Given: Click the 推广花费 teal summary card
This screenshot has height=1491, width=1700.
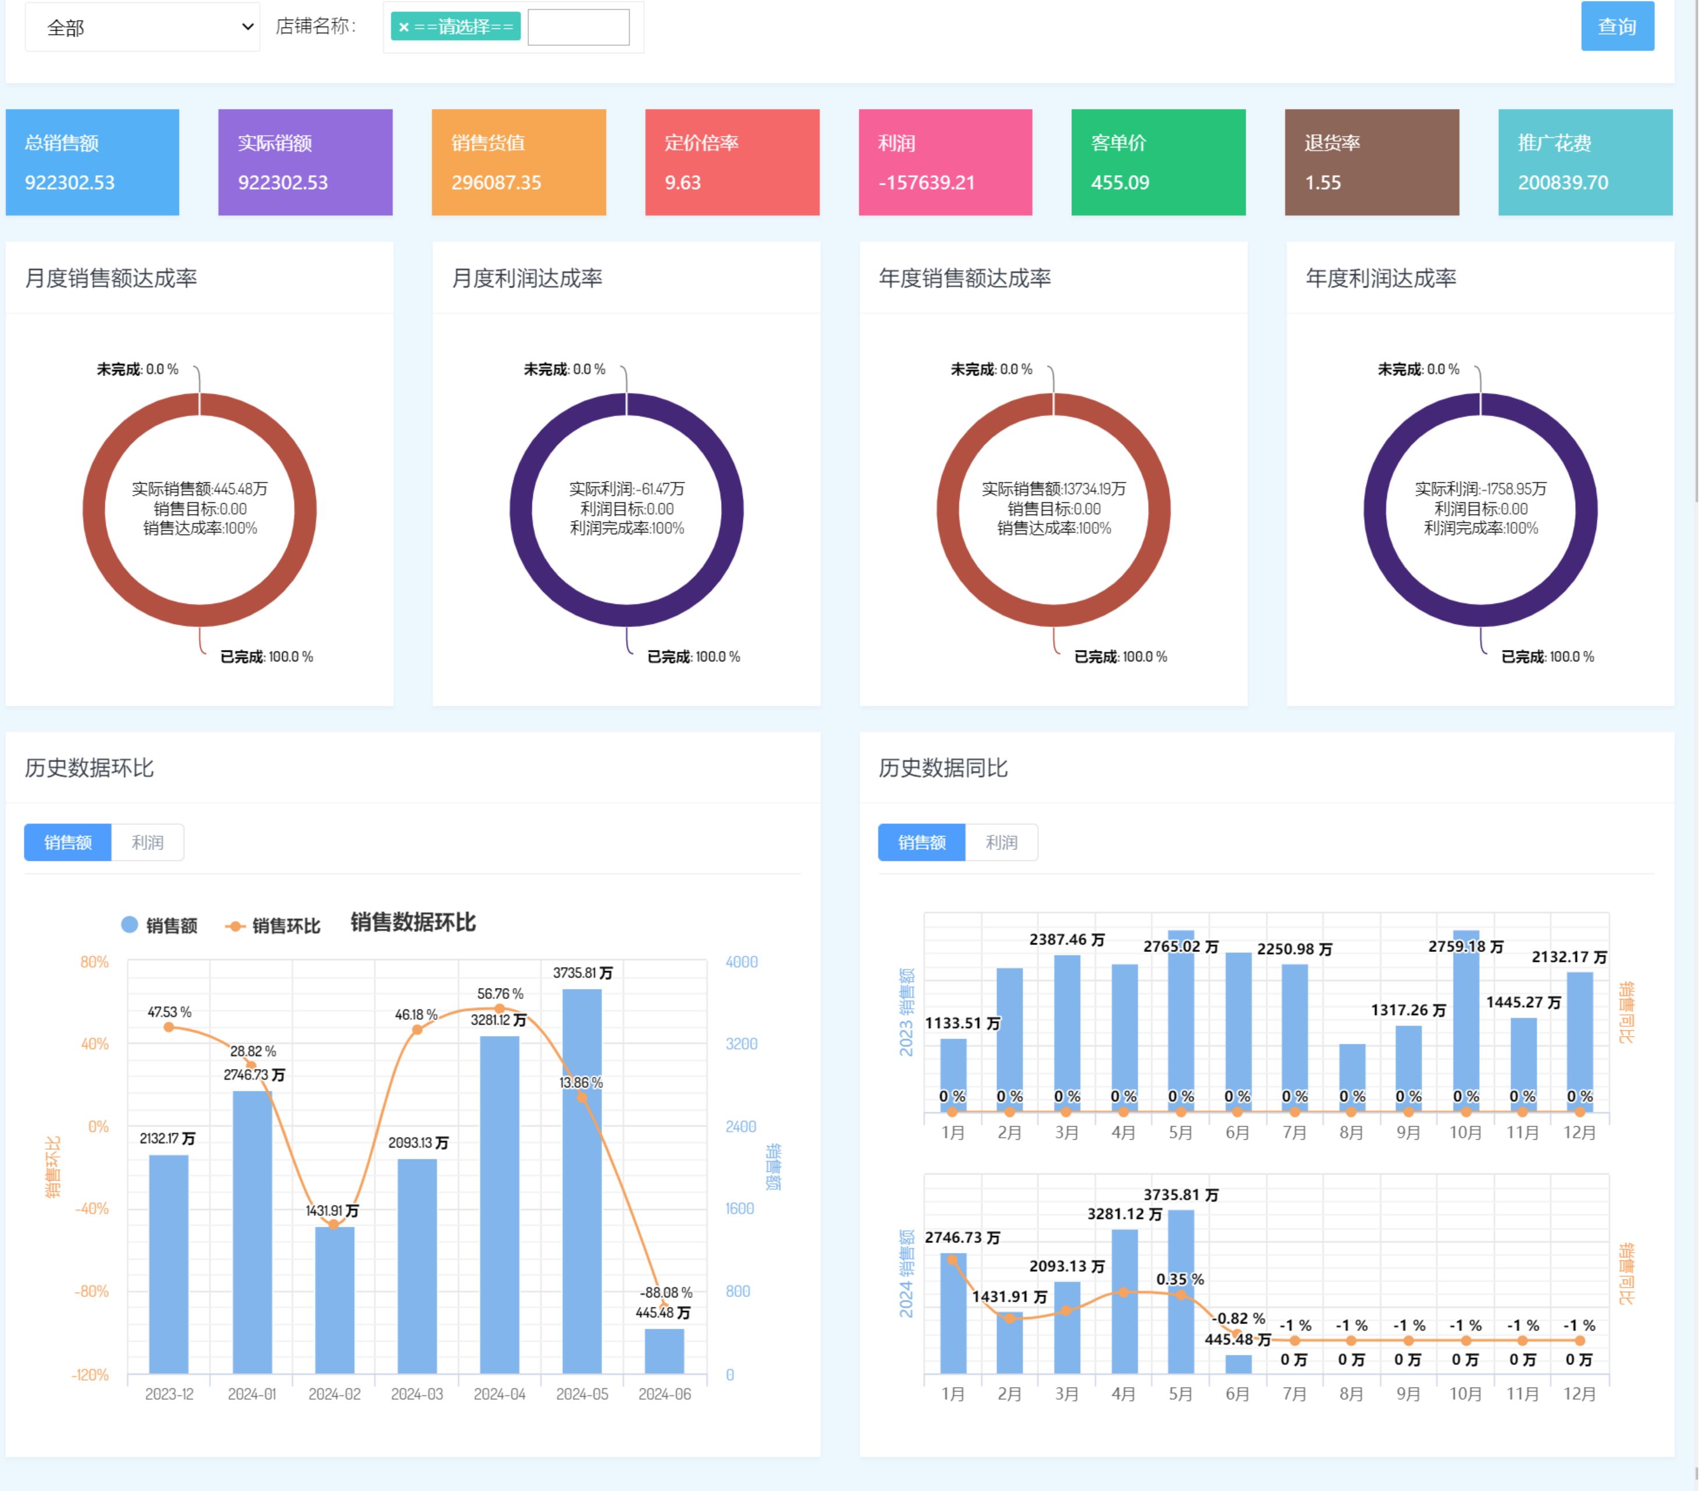Looking at the screenshot, I should coord(1584,162).
